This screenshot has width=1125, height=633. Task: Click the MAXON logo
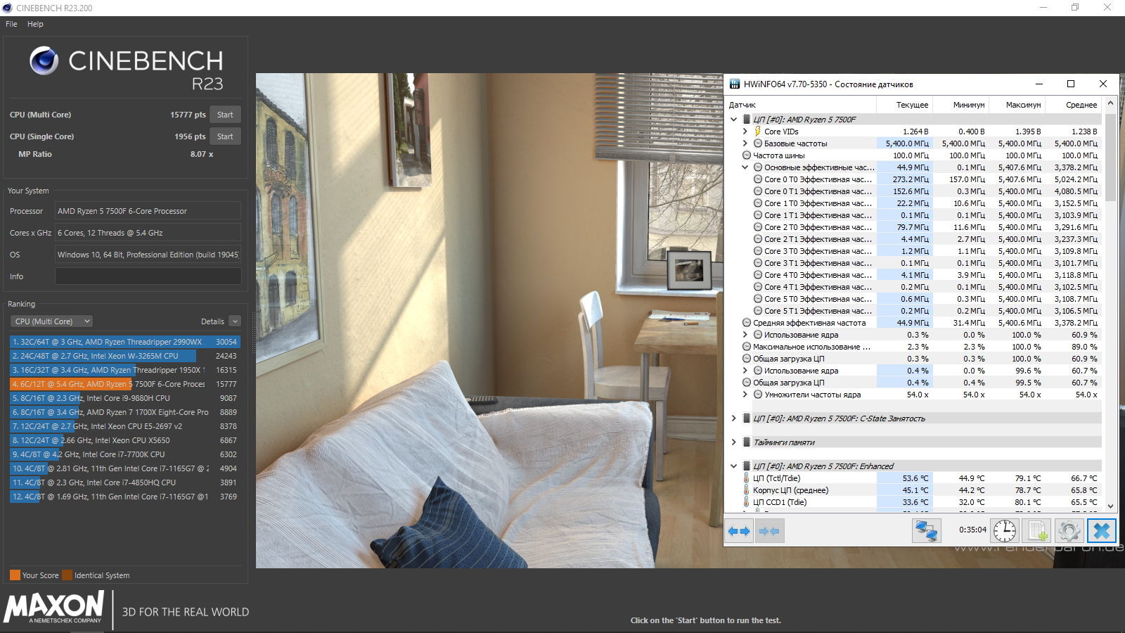54,607
